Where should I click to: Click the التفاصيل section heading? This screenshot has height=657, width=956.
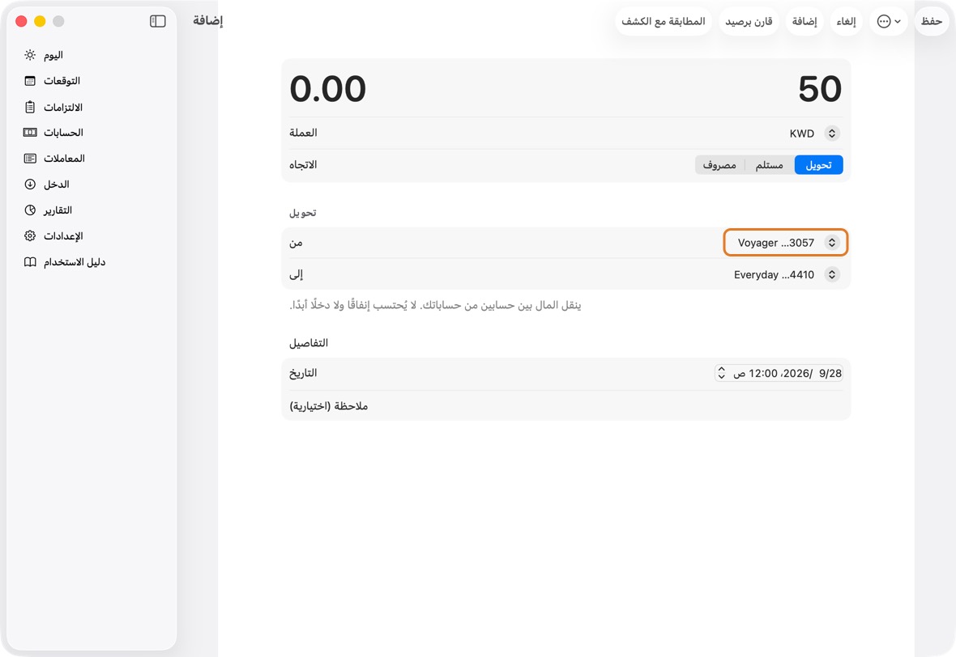pos(309,343)
